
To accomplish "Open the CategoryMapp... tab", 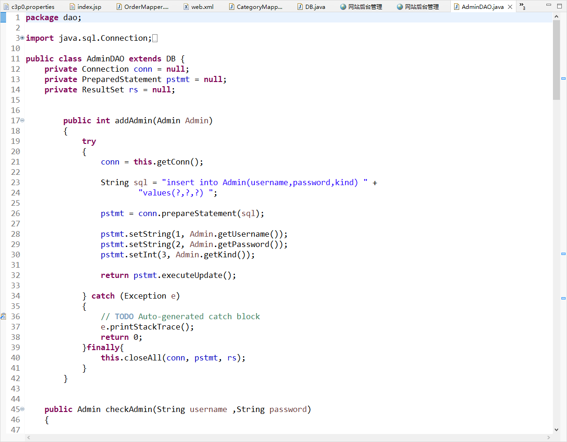I will (x=256, y=7).
